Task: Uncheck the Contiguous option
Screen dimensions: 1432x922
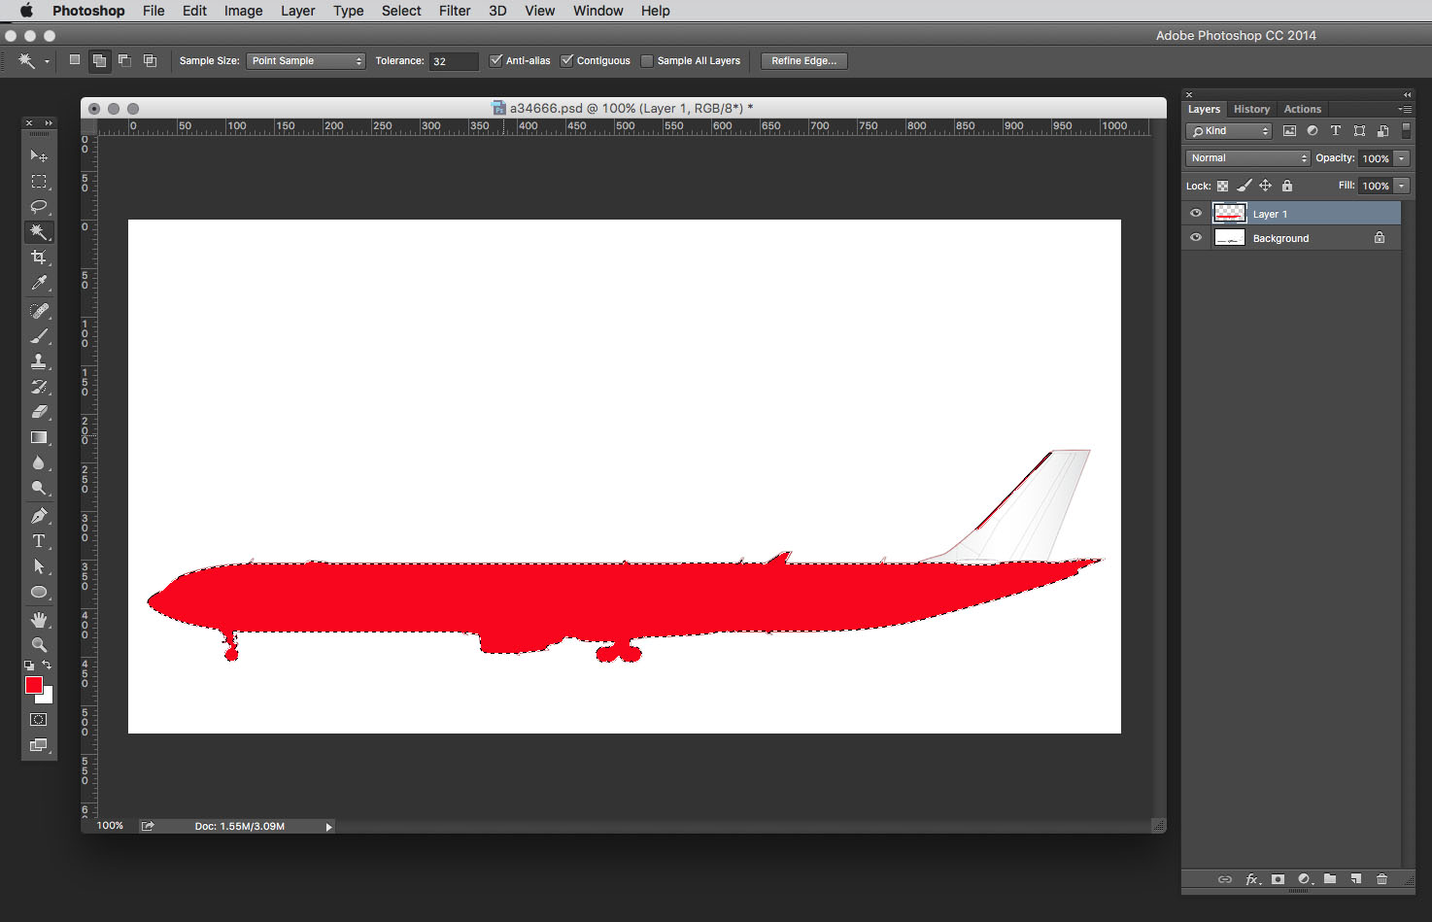Action: point(567,60)
